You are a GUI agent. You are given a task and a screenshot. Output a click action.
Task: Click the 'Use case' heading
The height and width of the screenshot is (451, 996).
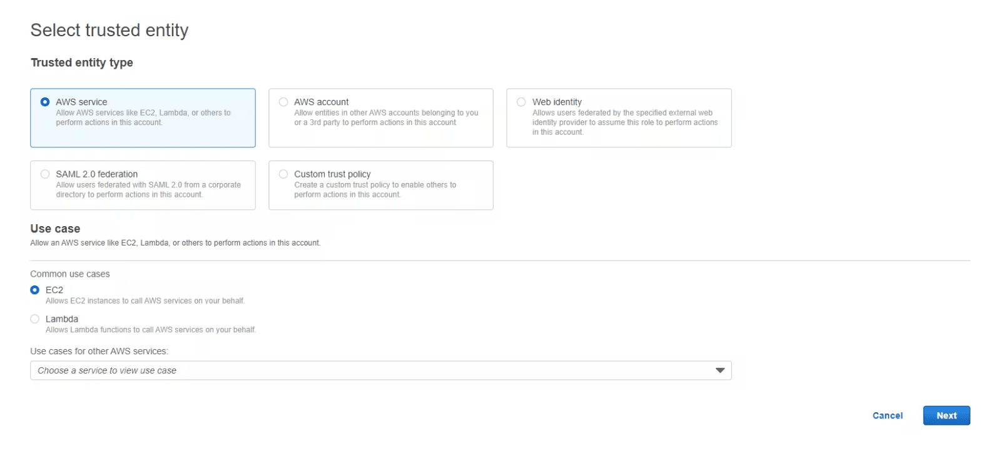(55, 229)
